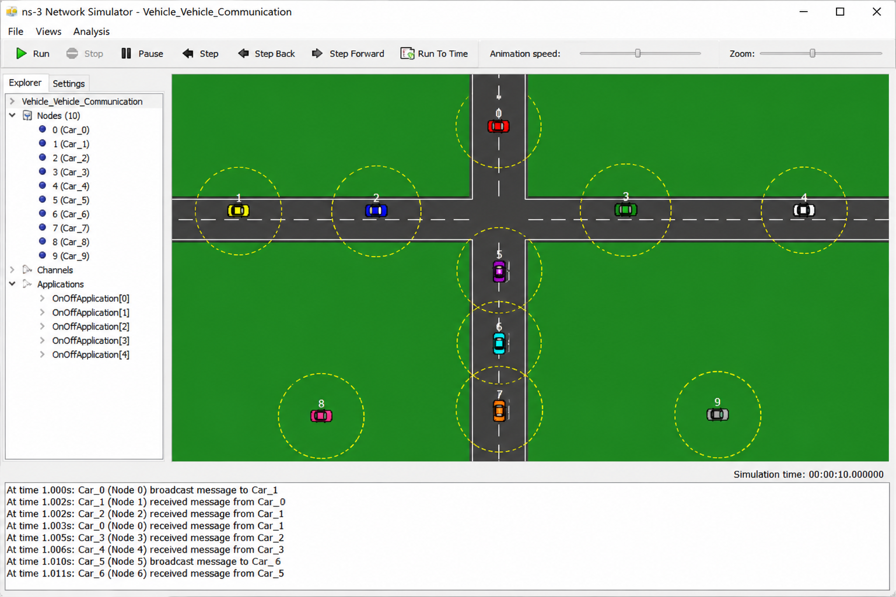
Task: Advance using the Step Forward icon
Action: (x=317, y=54)
